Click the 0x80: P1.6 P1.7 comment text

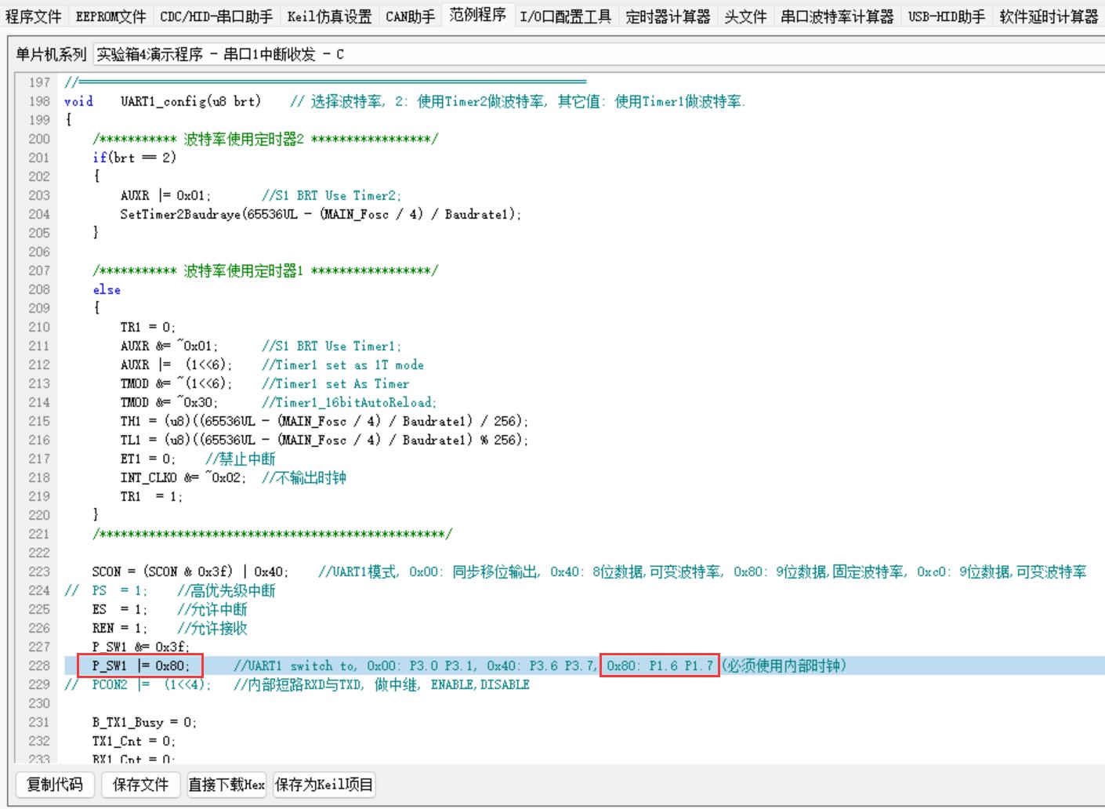point(660,666)
